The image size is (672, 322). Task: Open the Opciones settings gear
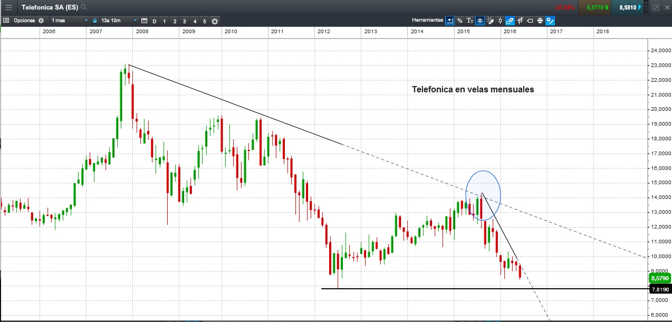pos(41,21)
